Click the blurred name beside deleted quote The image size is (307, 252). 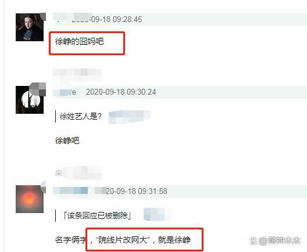[157, 214]
